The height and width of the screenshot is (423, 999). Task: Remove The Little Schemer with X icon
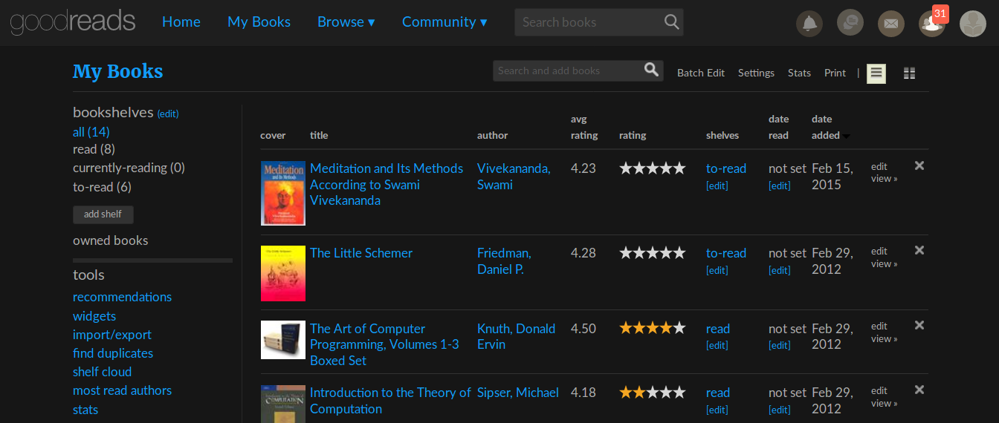click(x=919, y=250)
